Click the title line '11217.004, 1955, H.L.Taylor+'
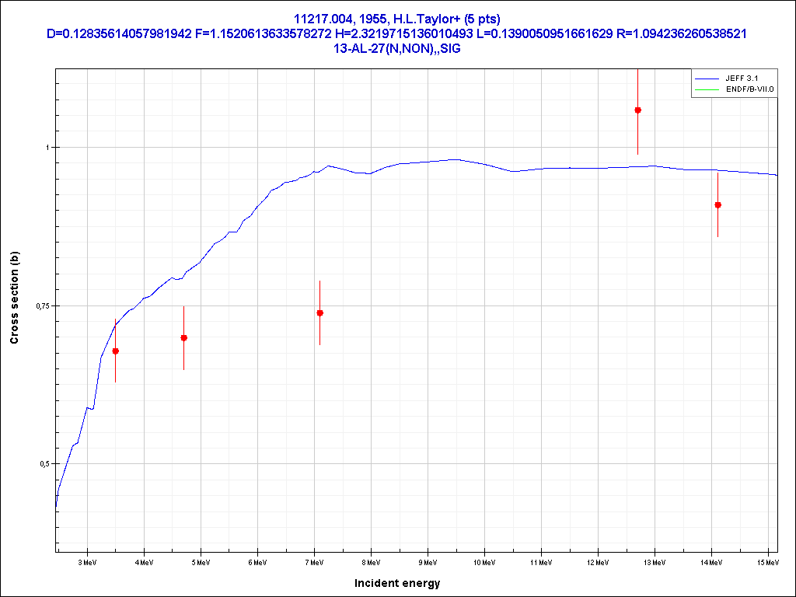796x597 pixels. coord(397,20)
